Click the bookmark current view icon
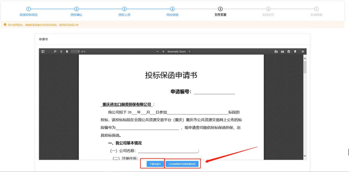This screenshot has height=172, width=349. coord(295,51)
